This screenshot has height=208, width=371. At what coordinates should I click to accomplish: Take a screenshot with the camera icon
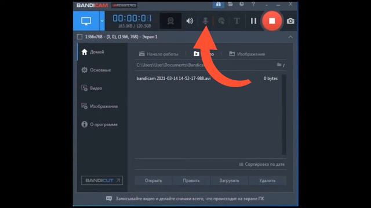290,21
